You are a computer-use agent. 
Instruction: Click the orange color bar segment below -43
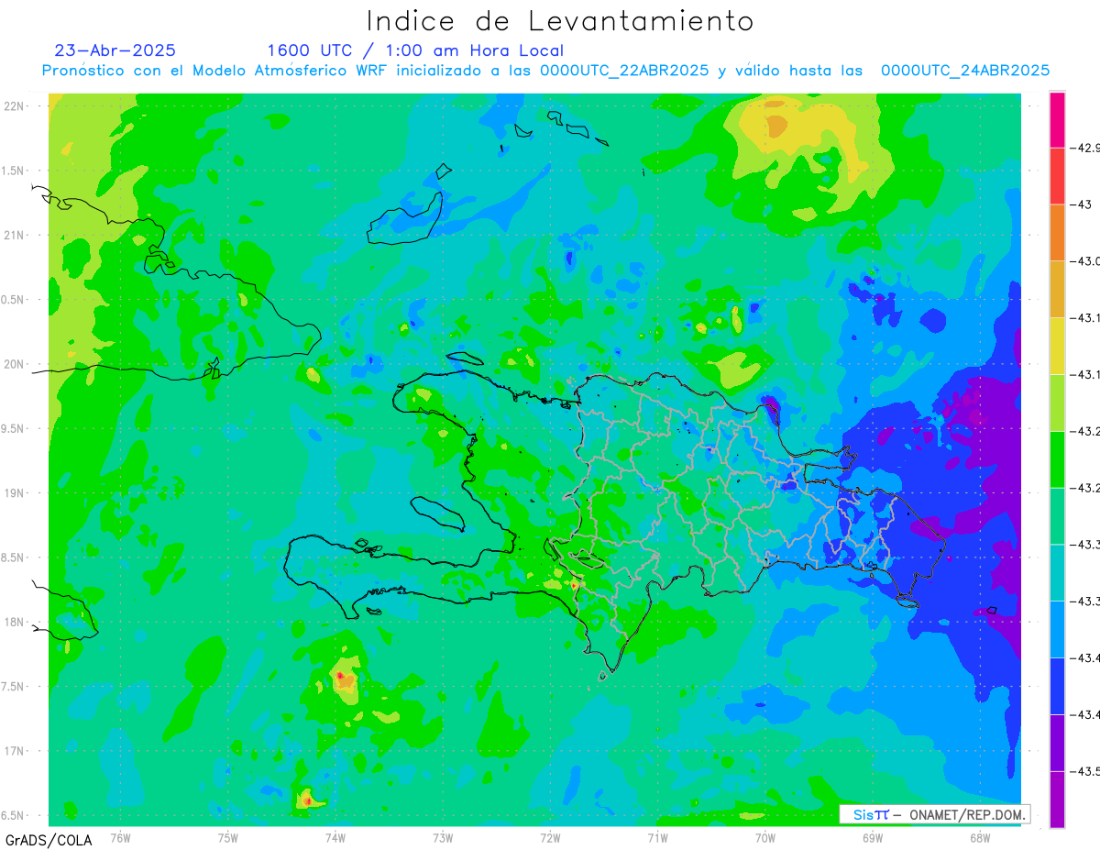point(1057,233)
